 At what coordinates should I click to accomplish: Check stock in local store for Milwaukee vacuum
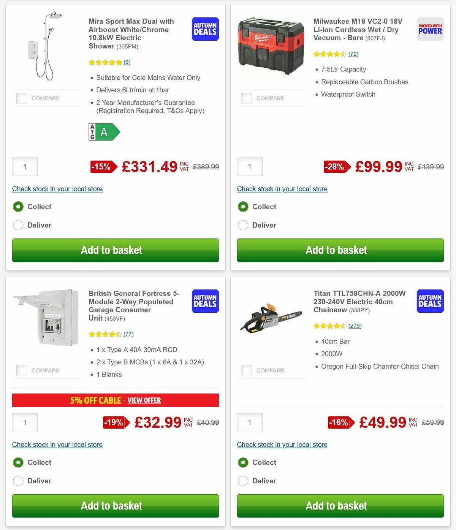coord(282,188)
